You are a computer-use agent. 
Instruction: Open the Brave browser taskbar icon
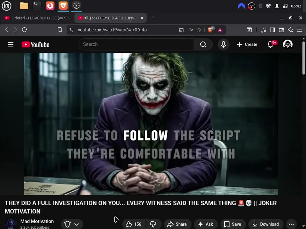point(63,6)
